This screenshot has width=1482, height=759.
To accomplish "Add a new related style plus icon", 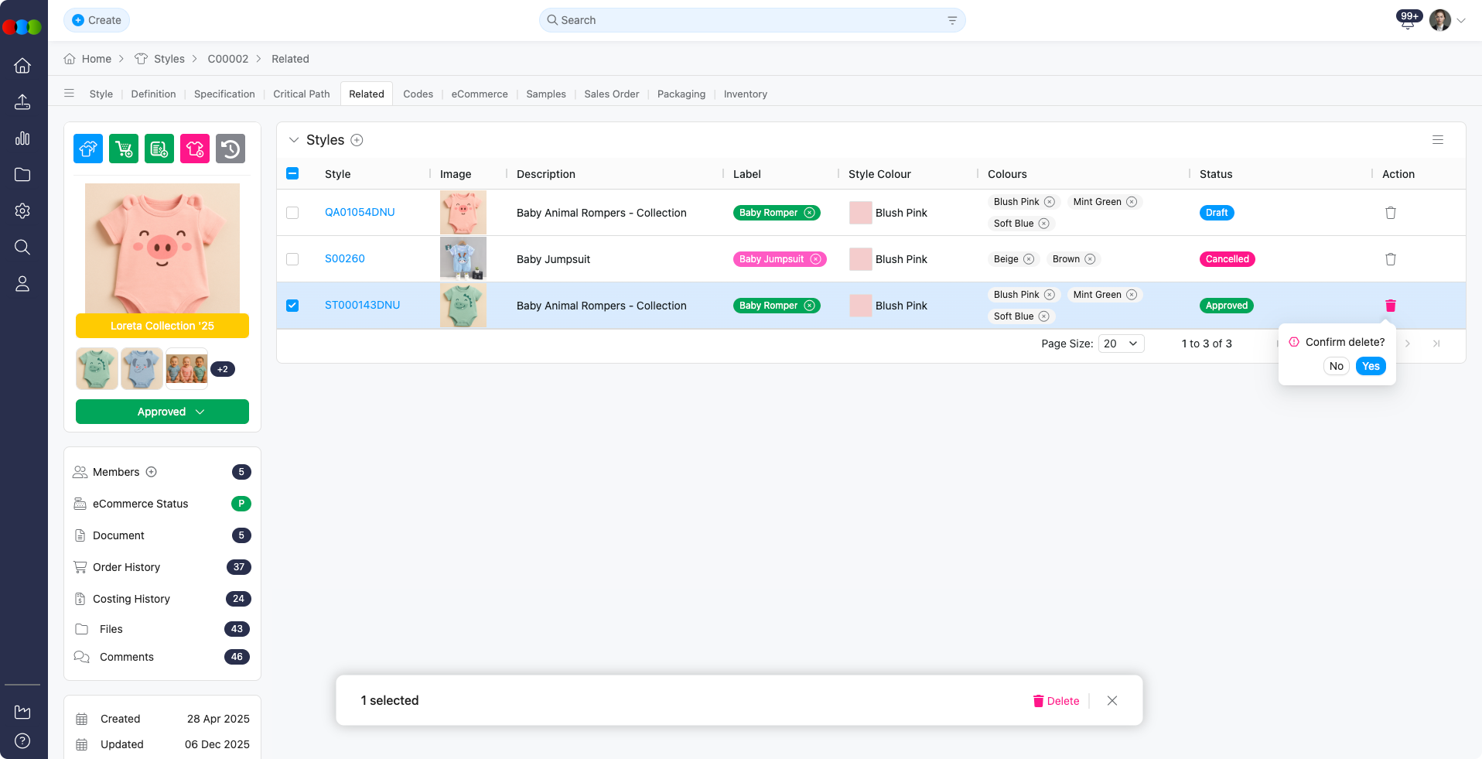I will [357, 140].
